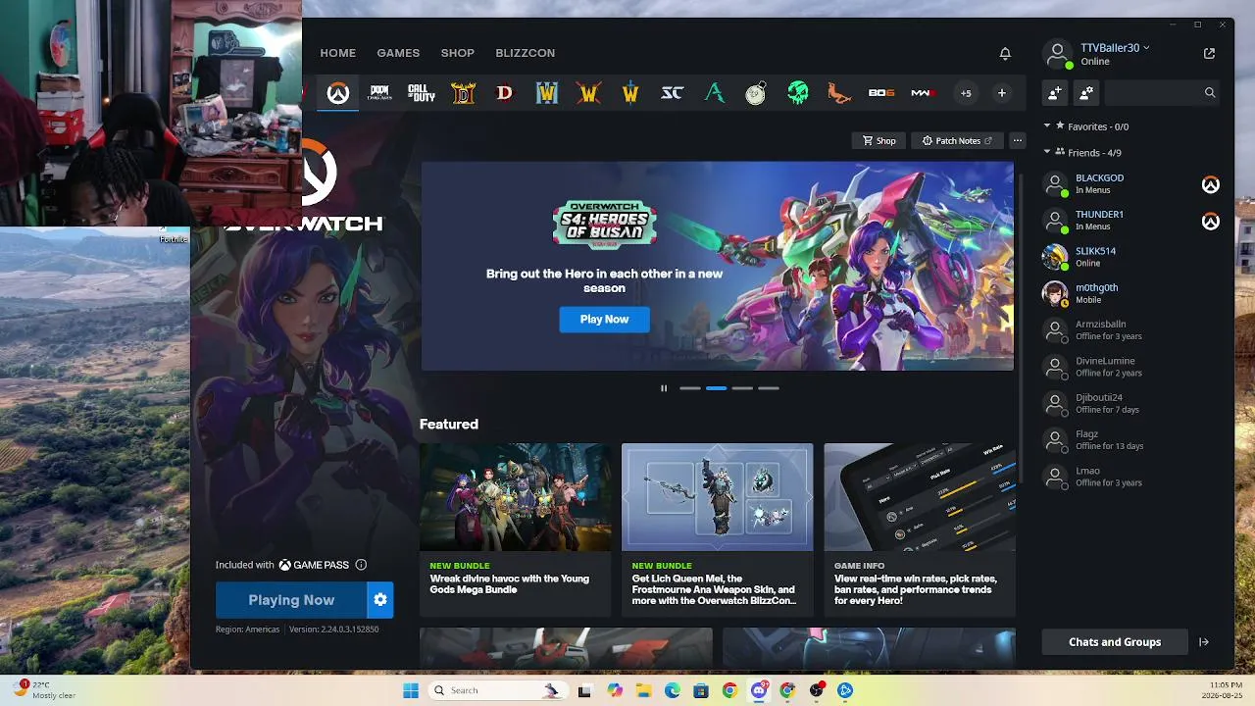The height and width of the screenshot is (706, 1255).
Task: Open the more options ellipsis menu
Action: [x=1018, y=141]
